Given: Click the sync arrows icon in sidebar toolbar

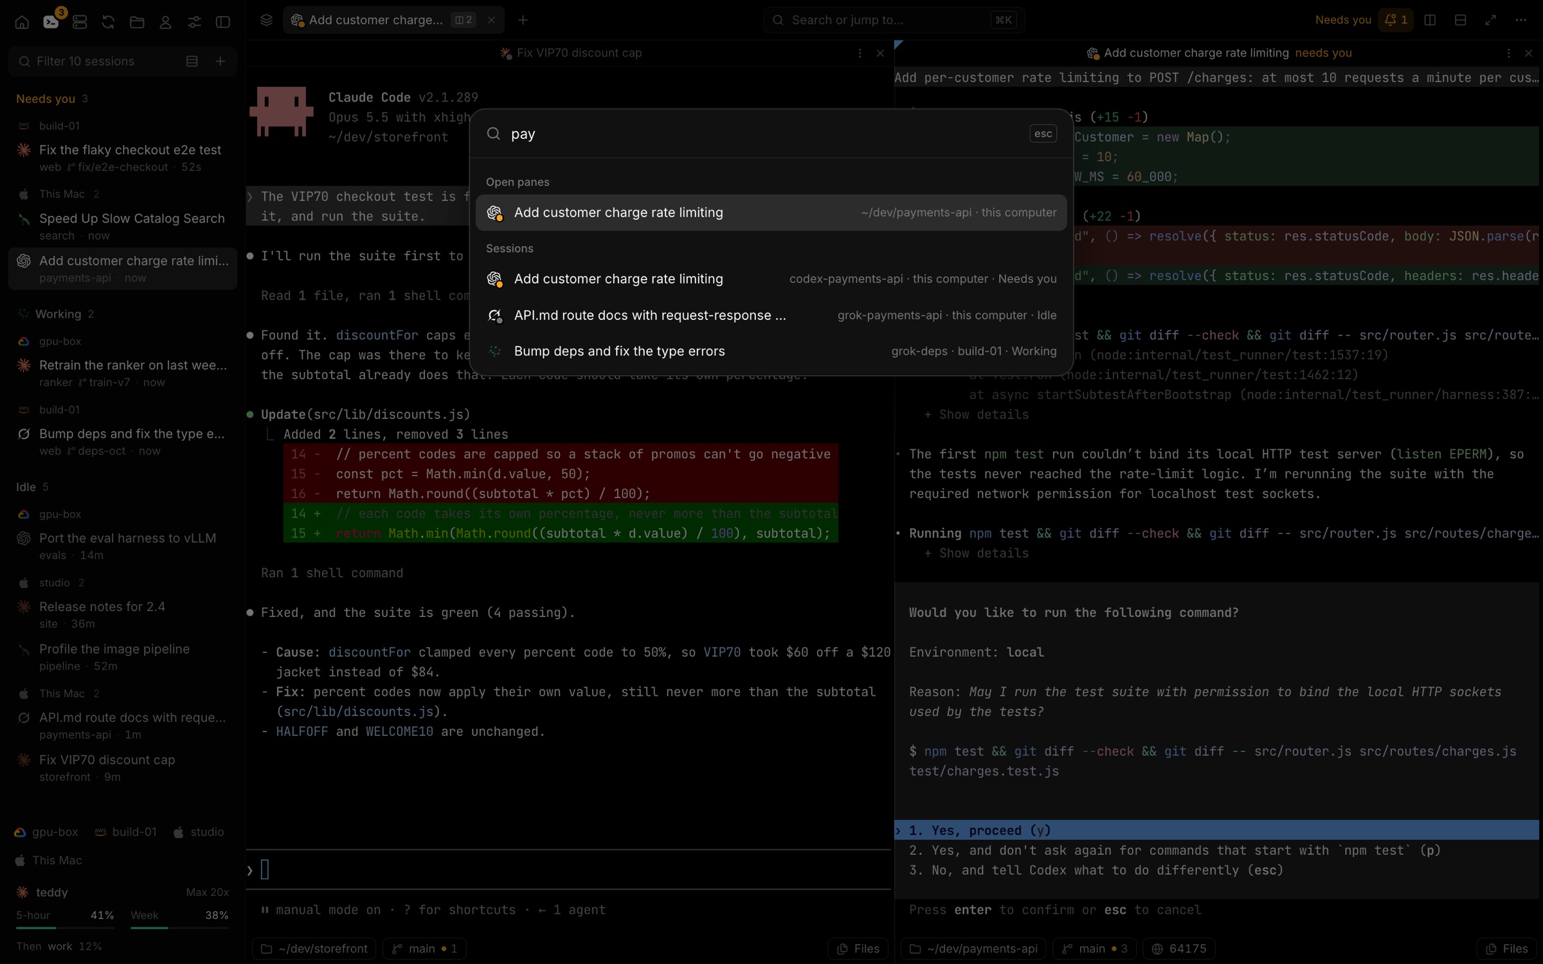Looking at the screenshot, I should (108, 22).
